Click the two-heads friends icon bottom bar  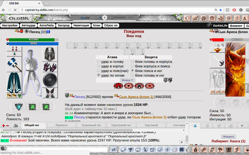click(x=228, y=150)
